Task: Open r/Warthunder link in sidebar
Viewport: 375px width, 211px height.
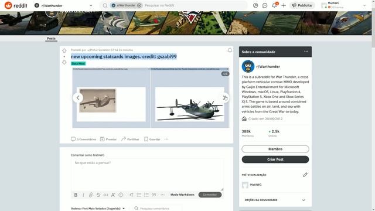Action: click(268, 67)
